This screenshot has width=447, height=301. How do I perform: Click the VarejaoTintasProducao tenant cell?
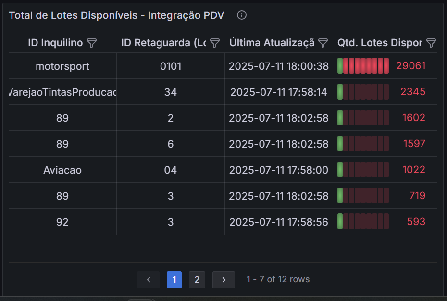pos(62,92)
